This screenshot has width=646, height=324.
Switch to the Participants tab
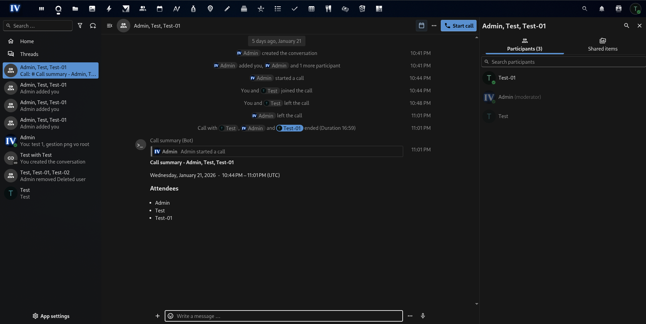[x=524, y=45]
